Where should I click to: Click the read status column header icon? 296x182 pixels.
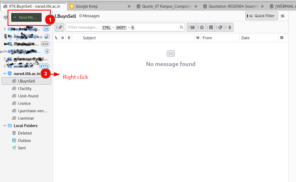[x=198, y=38]
